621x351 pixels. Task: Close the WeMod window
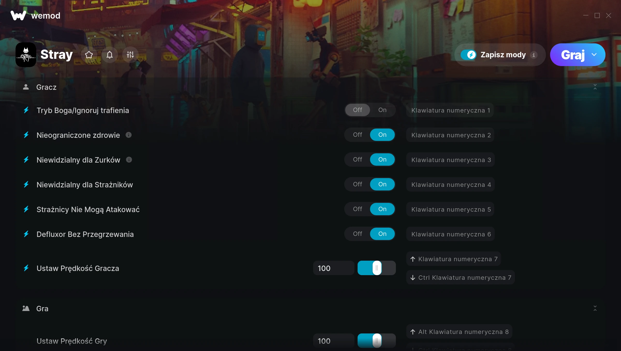pyautogui.click(x=609, y=15)
